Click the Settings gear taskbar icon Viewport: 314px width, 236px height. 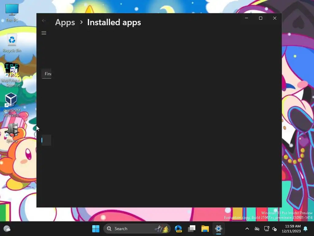pos(218,229)
